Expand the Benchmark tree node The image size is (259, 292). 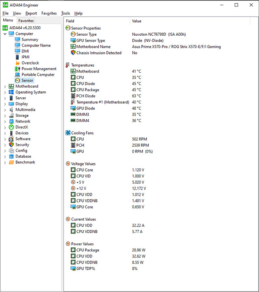(5, 162)
